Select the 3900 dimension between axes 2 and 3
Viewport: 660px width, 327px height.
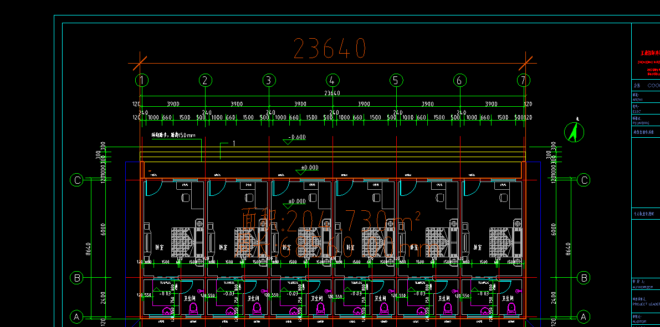click(237, 104)
